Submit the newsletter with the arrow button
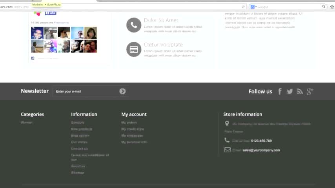335x188 pixels. coord(122,91)
